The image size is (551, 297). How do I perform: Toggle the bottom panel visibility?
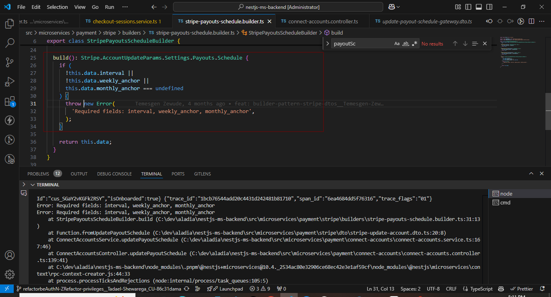pyautogui.click(x=478, y=7)
